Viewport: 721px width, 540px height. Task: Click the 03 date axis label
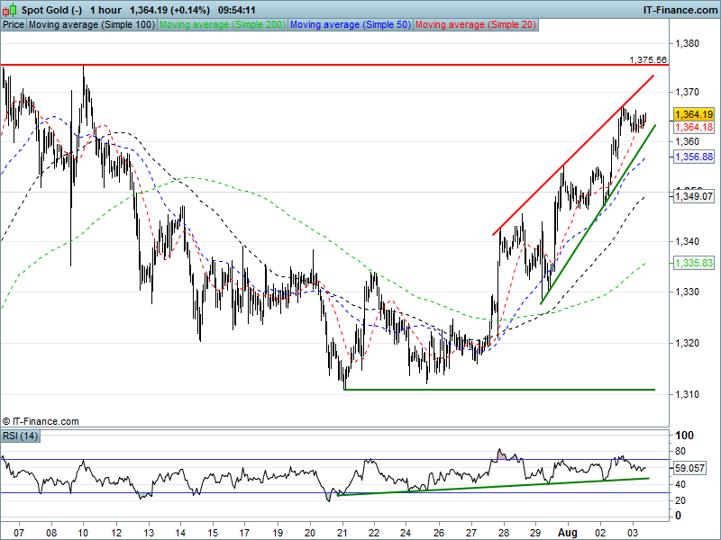(x=634, y=533)
